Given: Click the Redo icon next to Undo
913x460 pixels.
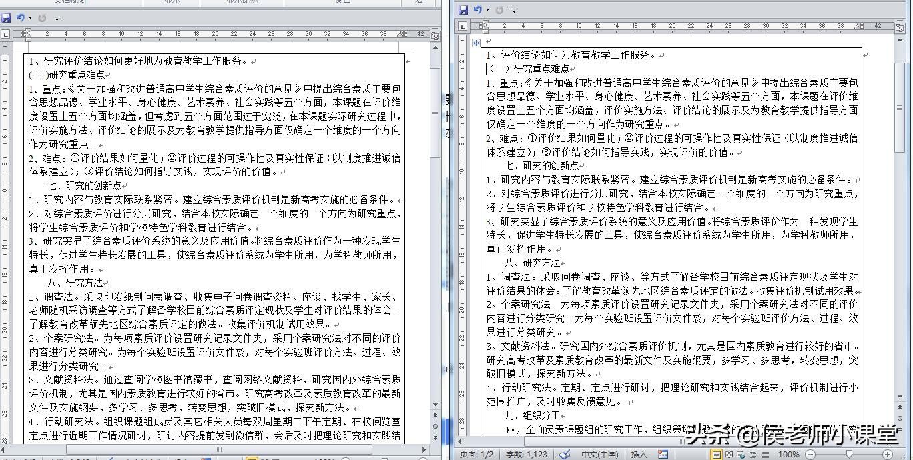Looking at the screenshot, I should click(499, 9).
